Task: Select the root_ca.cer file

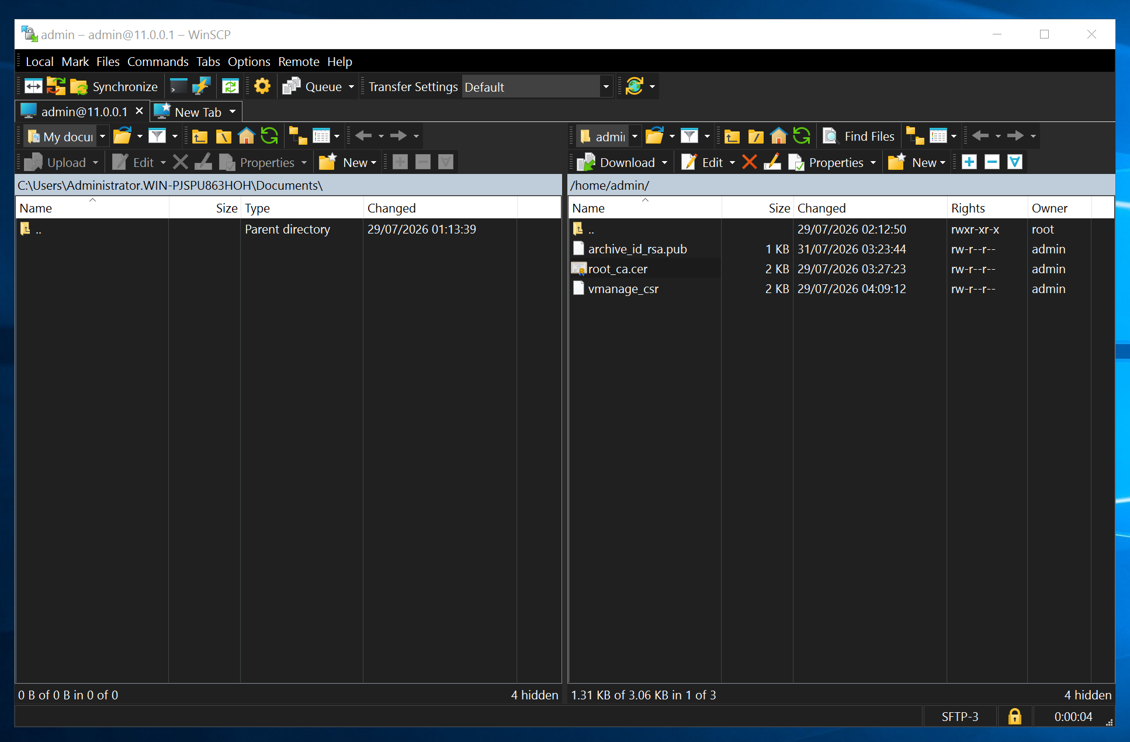Action: pyautogui.click(x=618, y=269)
